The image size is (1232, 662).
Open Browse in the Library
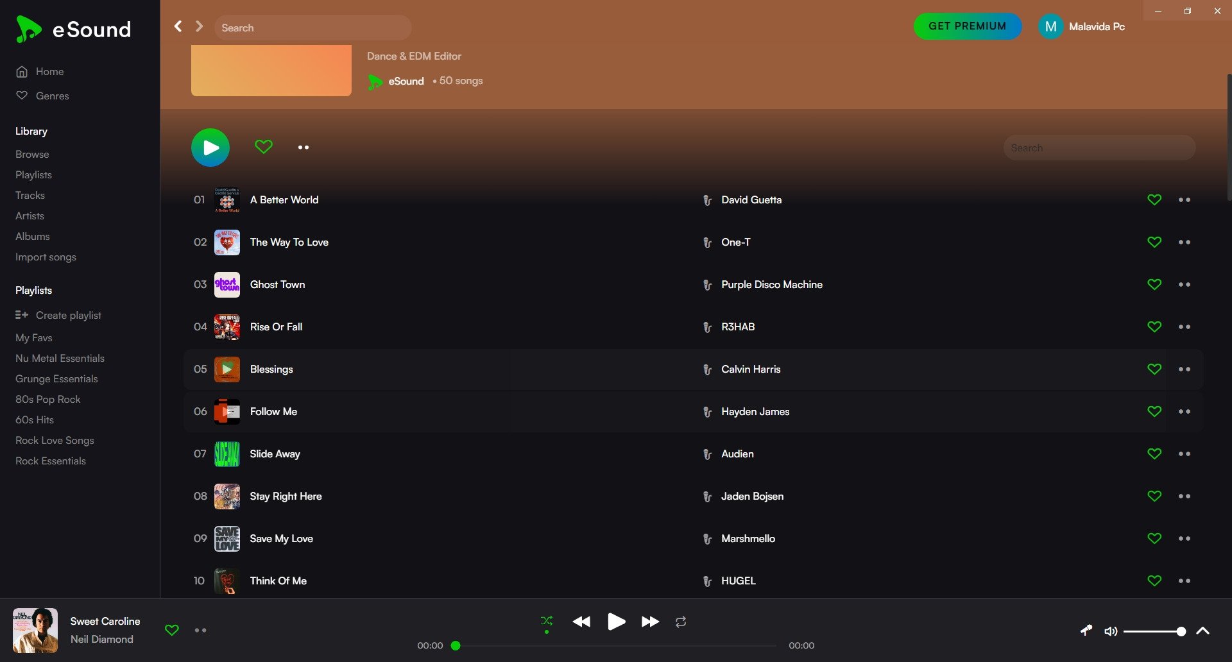coord(32,154)
